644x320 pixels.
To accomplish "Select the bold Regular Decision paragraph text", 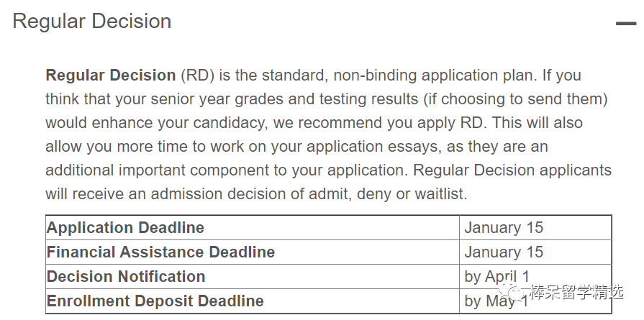I will [111, 75].
